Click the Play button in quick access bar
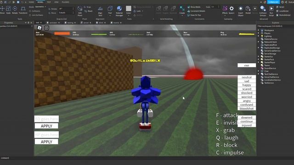This screenshot has width=294, height=165. 14,2
